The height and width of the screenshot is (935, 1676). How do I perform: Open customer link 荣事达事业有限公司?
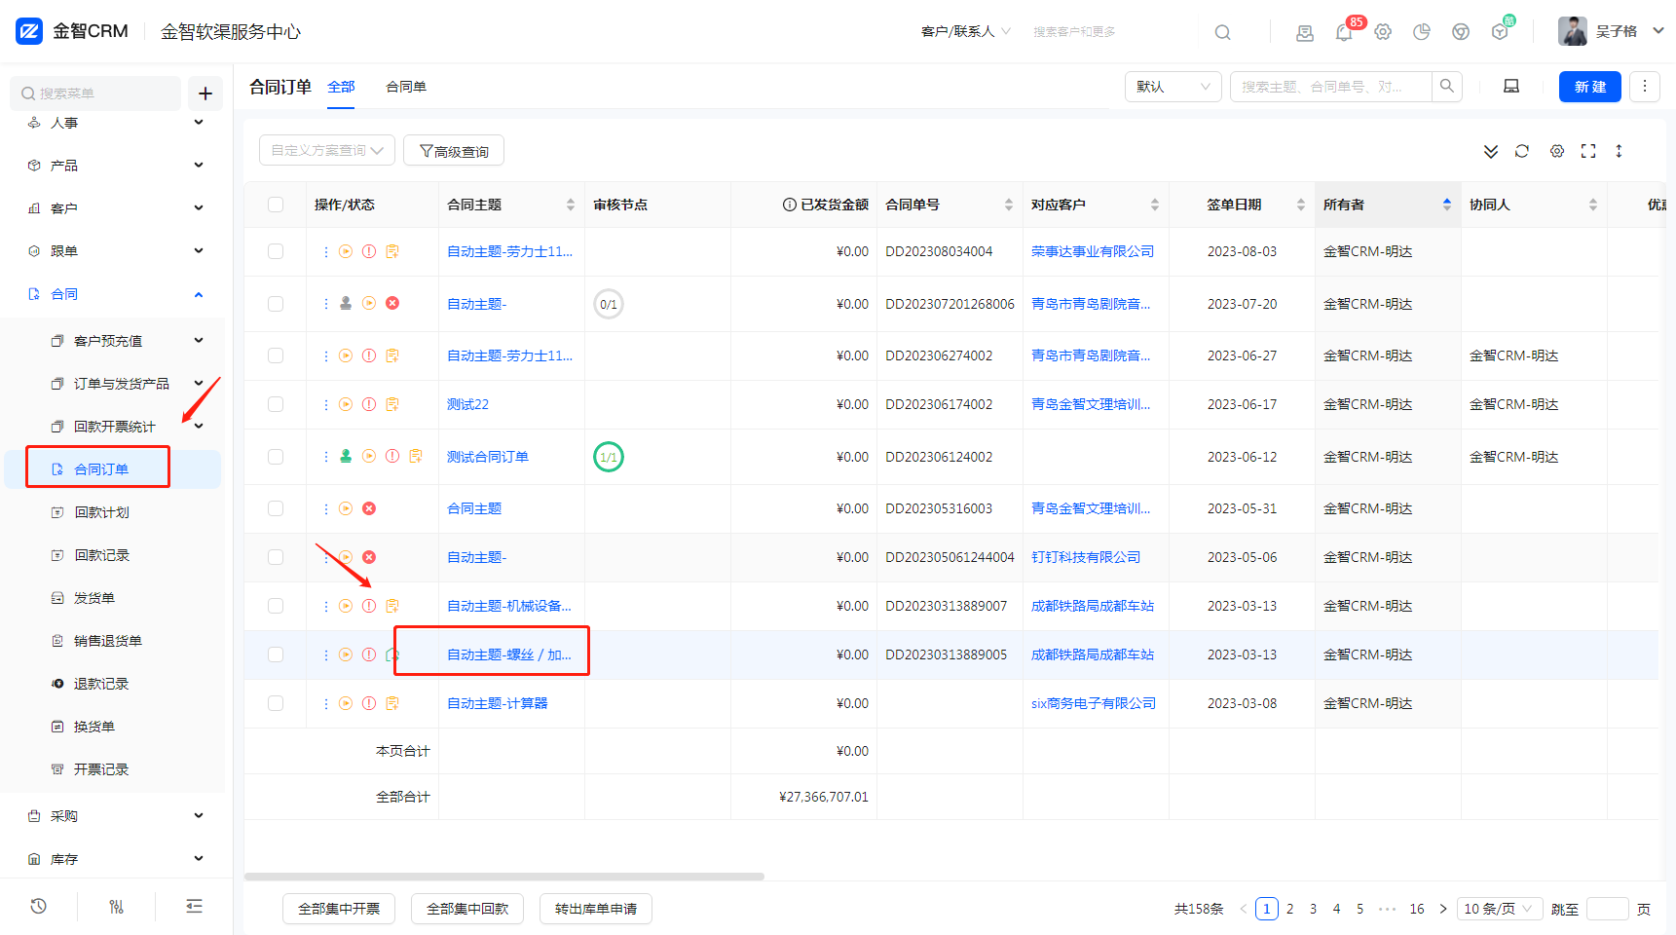coord(1093,251)
